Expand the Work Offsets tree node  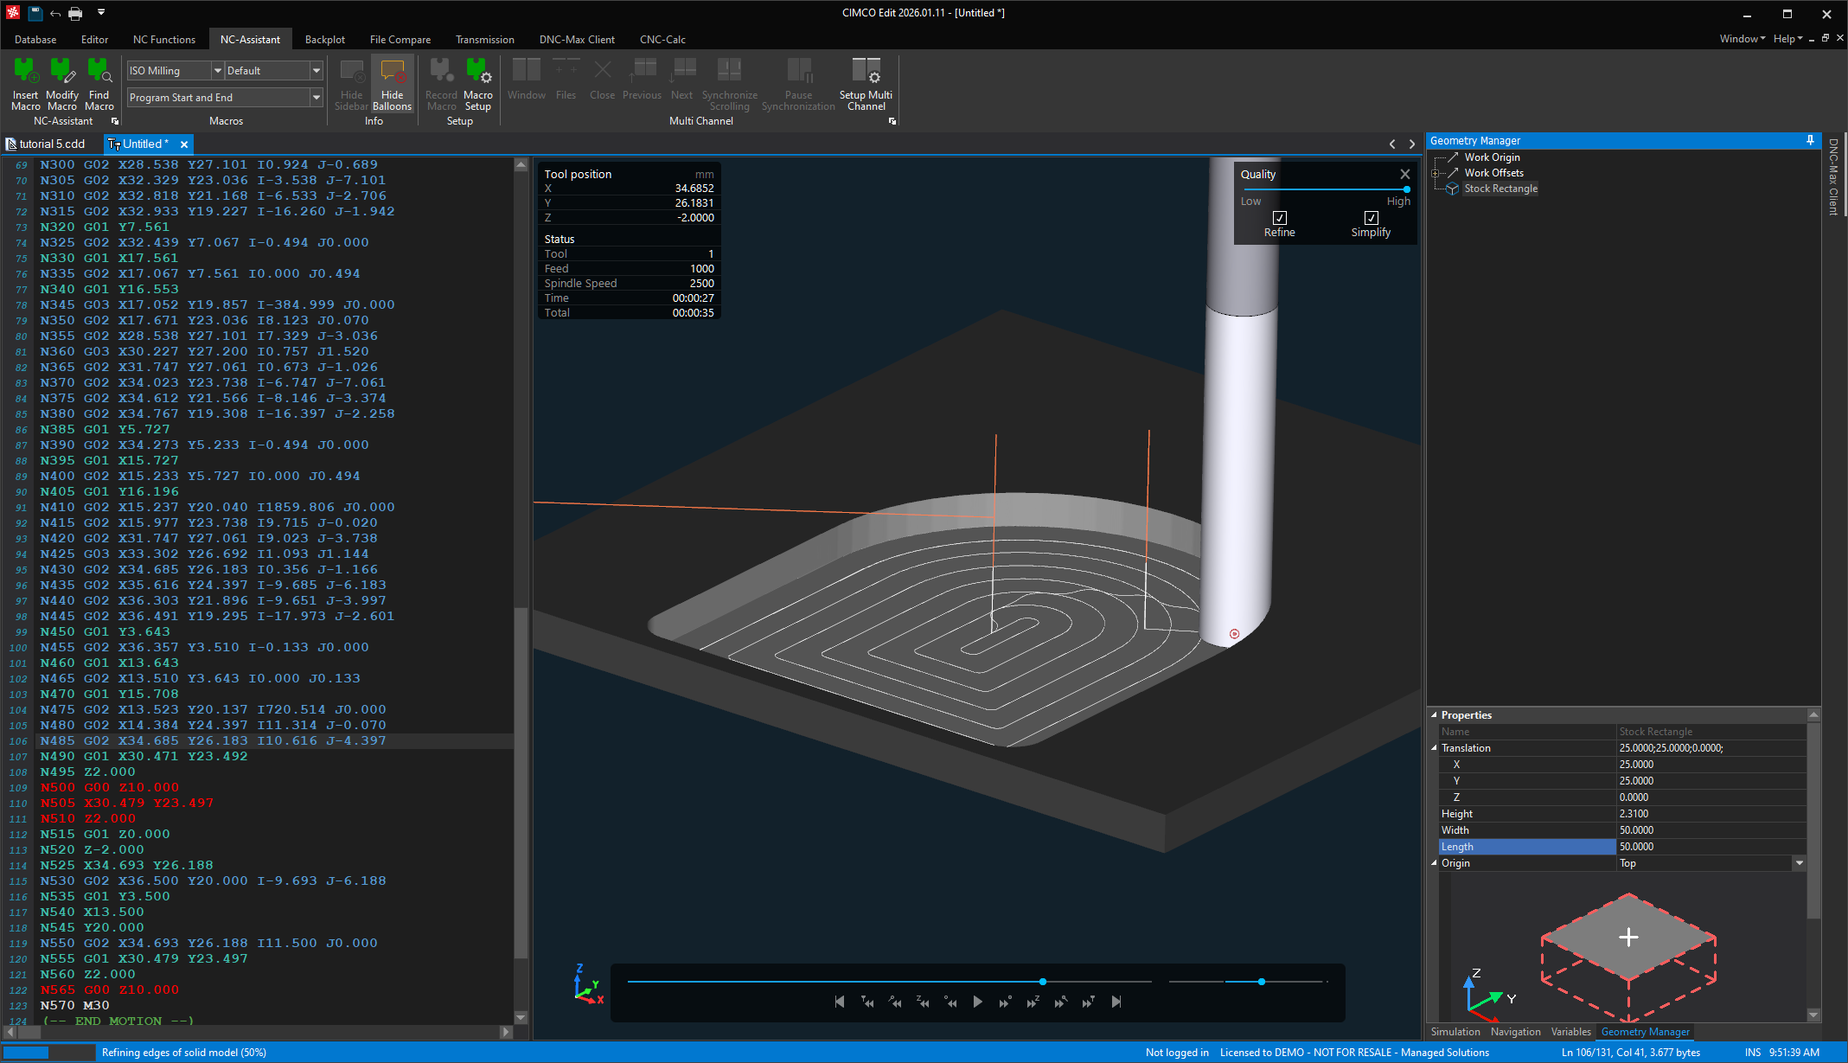(x=1436, y=173)
